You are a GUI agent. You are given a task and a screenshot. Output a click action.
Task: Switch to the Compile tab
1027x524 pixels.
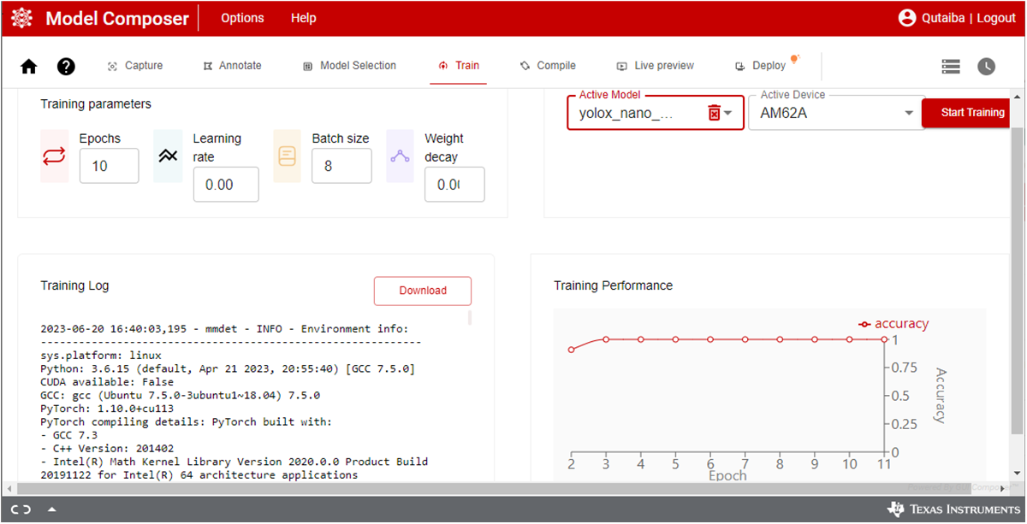(x=548, y=66)
